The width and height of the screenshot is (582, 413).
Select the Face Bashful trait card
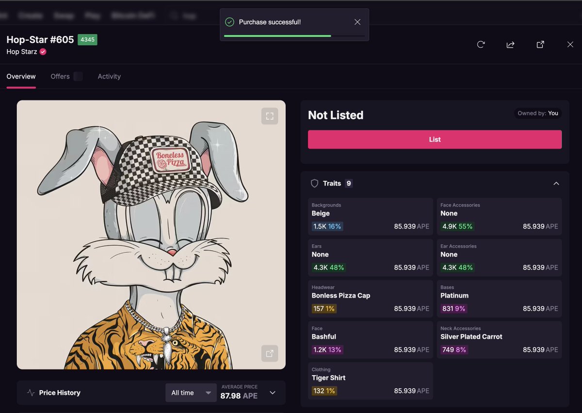[371, 340]
